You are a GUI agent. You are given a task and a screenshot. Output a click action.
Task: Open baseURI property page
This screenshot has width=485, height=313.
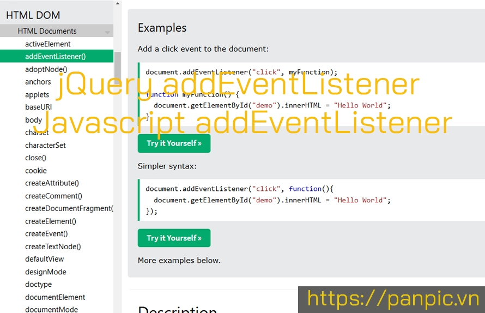tap(38, 107)
